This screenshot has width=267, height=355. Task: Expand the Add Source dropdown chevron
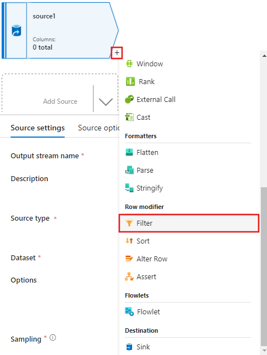[106, 101]
